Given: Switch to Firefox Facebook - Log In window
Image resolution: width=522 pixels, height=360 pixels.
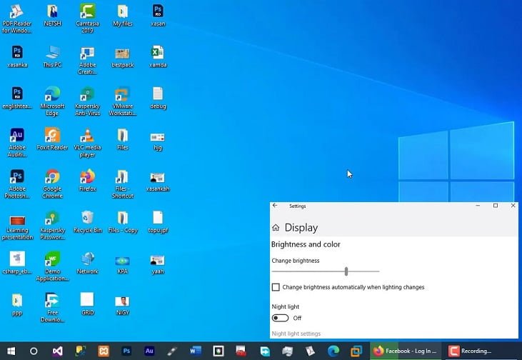Looking at the screenshot, I should click(405, 351).
